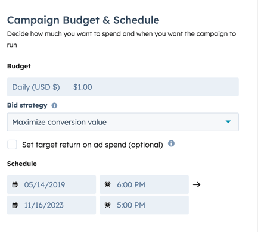The width and height of the screenshot is (258, 232).
Task: Click calendar icon next to 05/14/2019
Action: click(x=15, y=184)
